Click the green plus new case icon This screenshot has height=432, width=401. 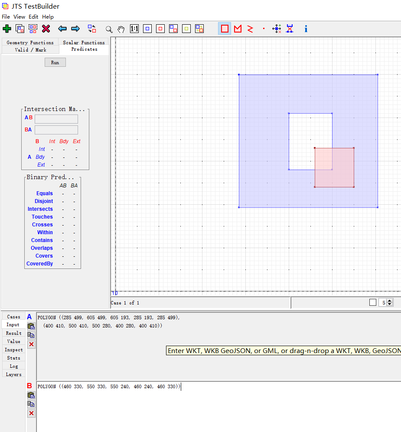7,29
